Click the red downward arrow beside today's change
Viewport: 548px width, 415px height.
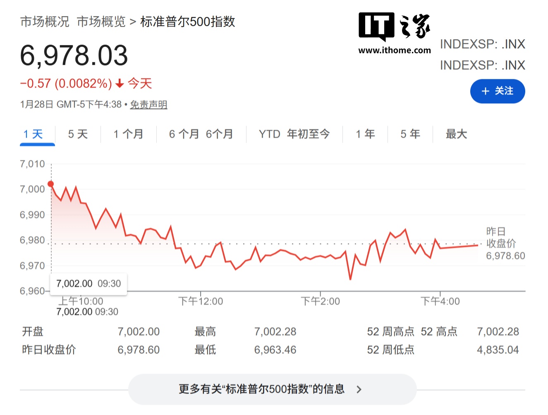click(119, 83)
